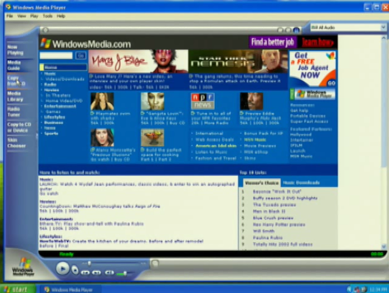Click the Star Trek Nemesis banner
The height and width of the screenshot is (293, 389).
pyautogui.click(x=238, y=61)
